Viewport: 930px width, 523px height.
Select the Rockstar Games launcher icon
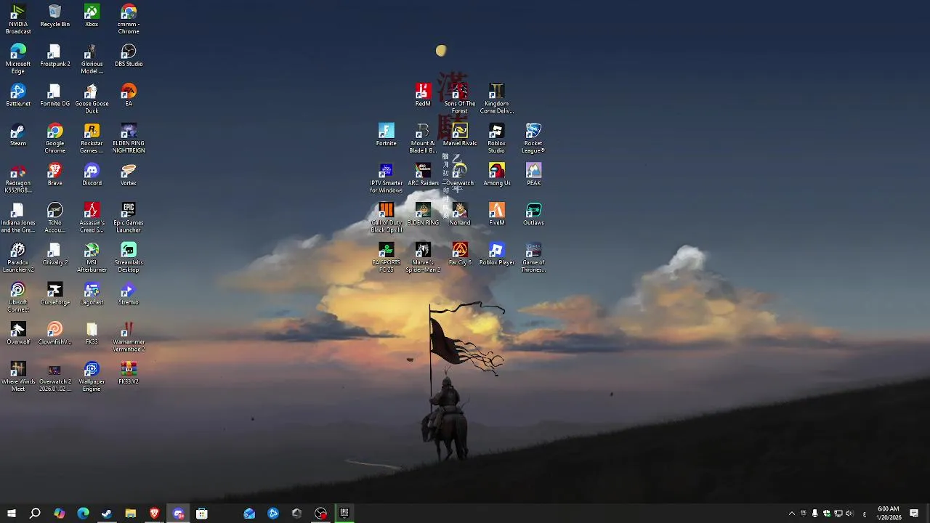pos(92,139)
